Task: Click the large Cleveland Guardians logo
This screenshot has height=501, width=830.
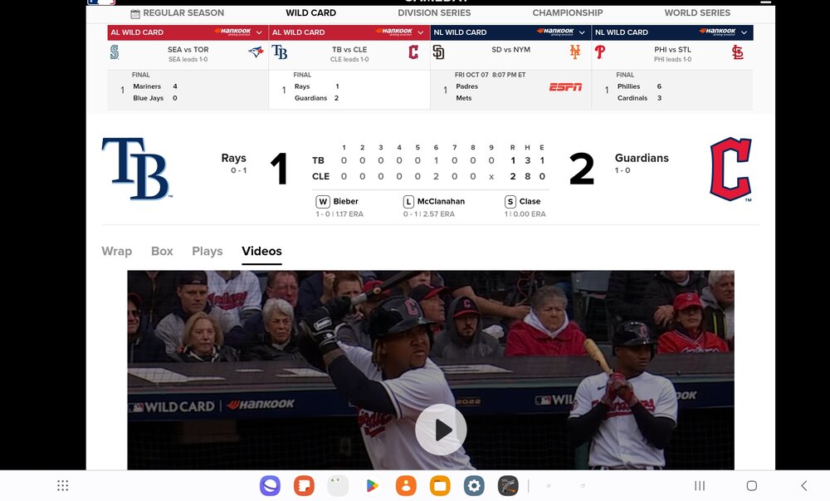Action: click(x=730, y=169)
